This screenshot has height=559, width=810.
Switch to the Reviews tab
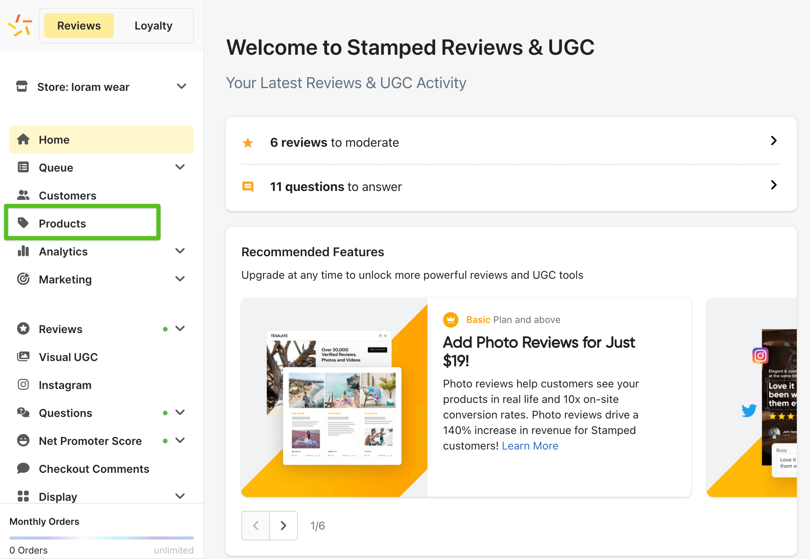[x=79, y=25]
